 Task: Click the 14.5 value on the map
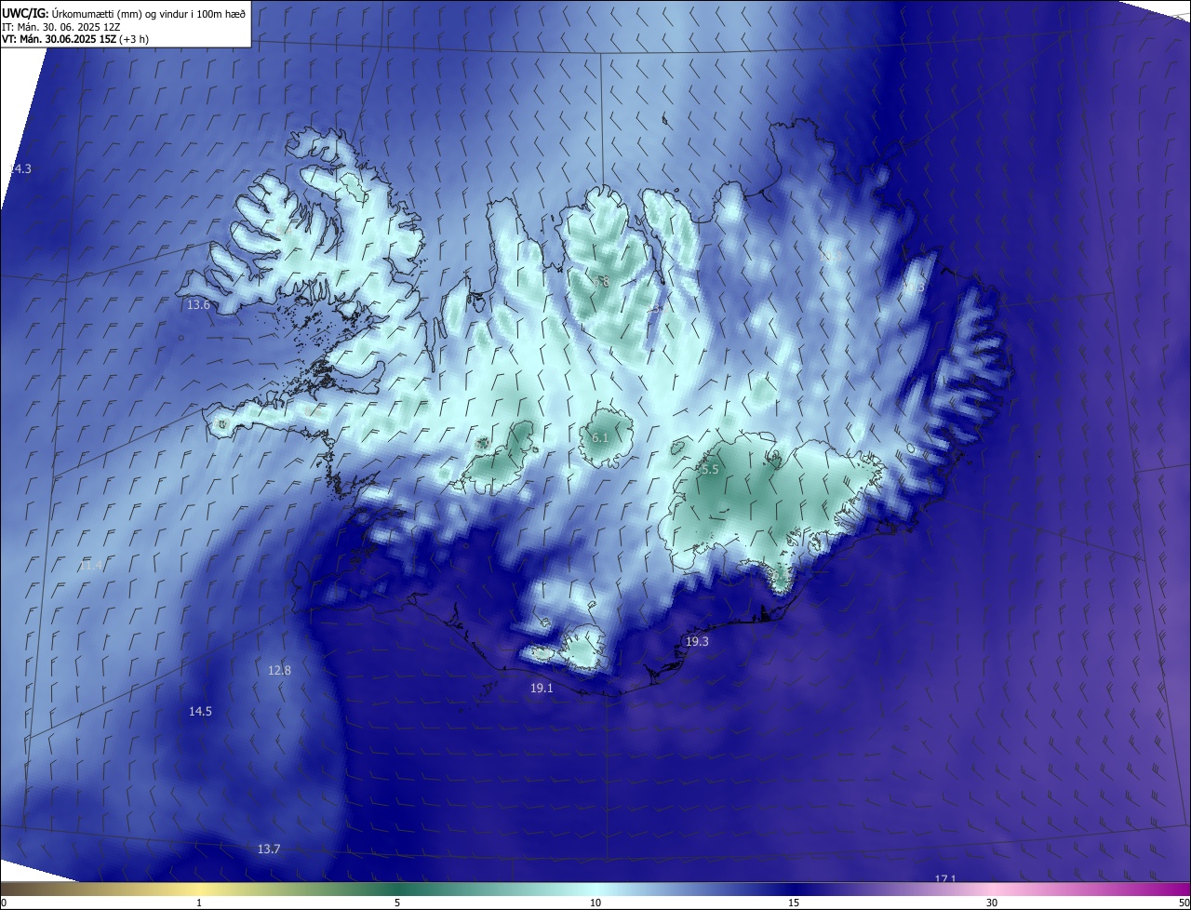(200, 711)
